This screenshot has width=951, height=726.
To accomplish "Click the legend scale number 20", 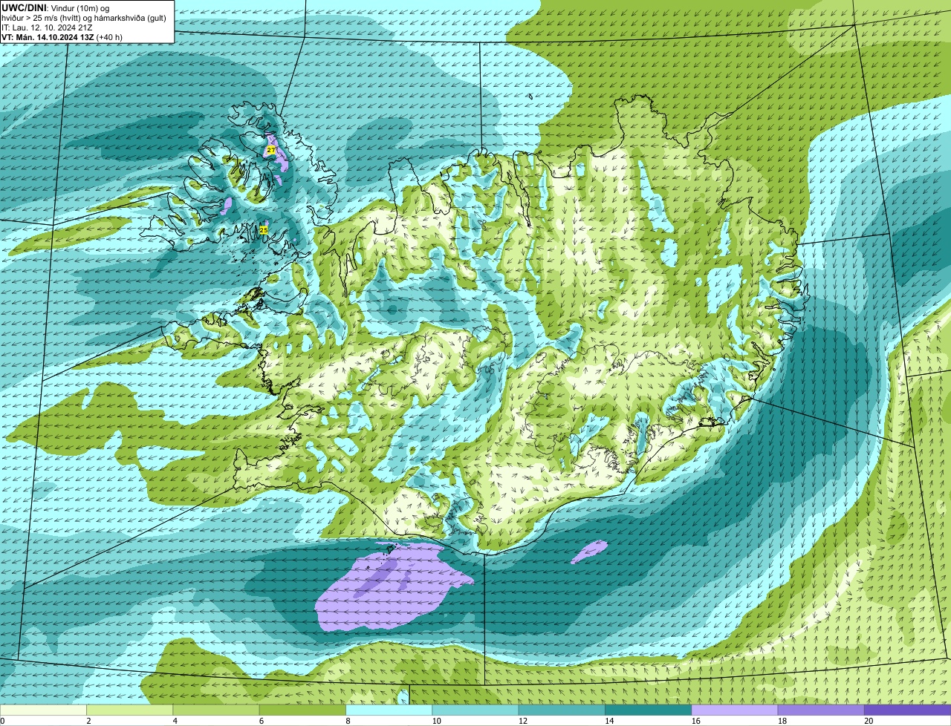I will 869,721.
